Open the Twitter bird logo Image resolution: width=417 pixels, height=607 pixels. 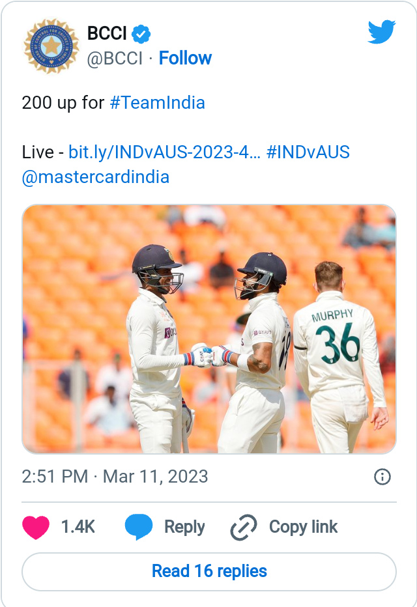381,32
